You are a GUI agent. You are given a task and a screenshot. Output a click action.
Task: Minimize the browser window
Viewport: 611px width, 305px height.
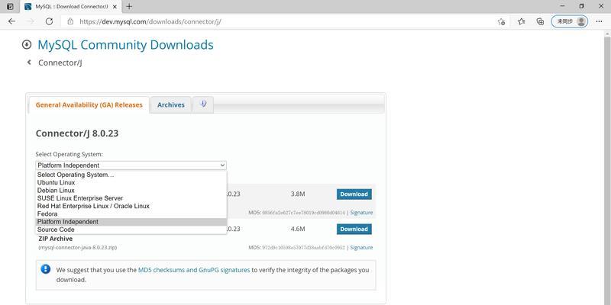coord(562,6)
